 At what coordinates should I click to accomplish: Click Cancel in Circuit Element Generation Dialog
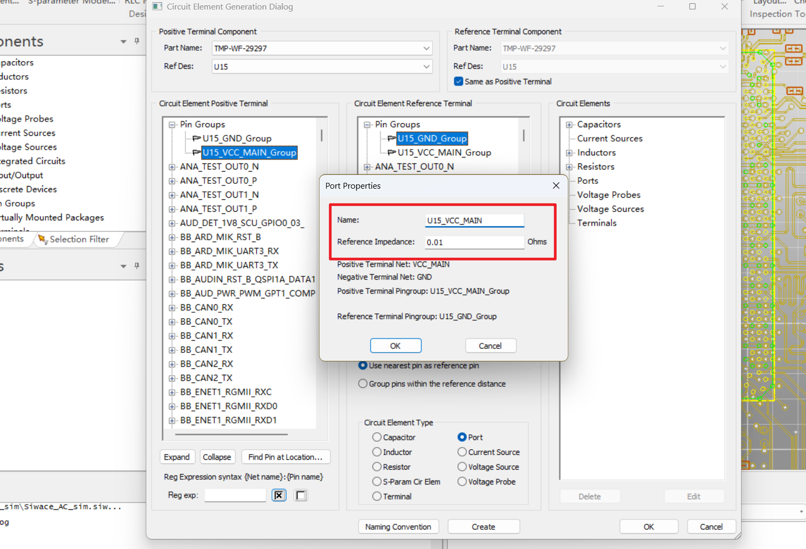pos(711,527)
